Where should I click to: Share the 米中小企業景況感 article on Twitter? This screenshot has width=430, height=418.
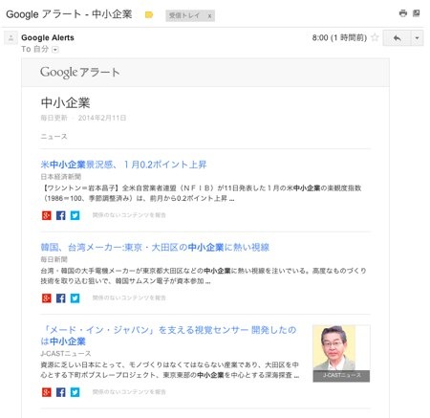pyautogui.click(x=75, y=215)
